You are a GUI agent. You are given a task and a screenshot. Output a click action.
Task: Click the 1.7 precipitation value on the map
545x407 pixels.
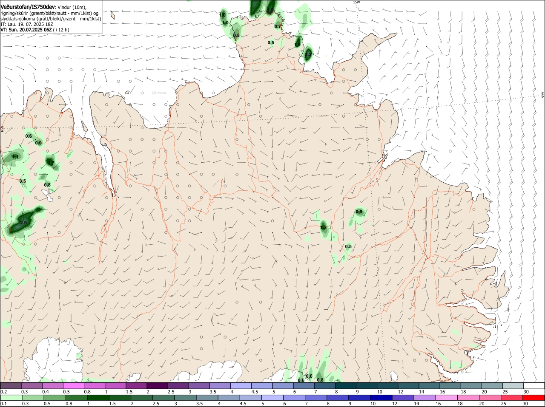coord(51,163)
